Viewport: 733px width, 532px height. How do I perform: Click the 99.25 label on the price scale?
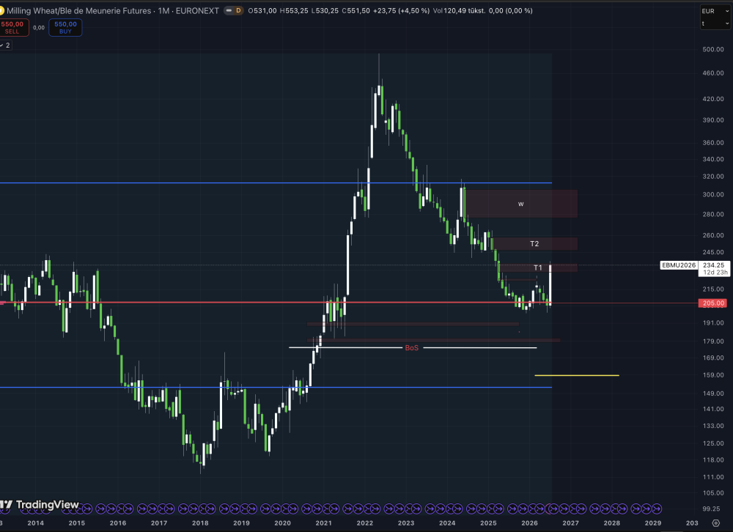(713, 509)
